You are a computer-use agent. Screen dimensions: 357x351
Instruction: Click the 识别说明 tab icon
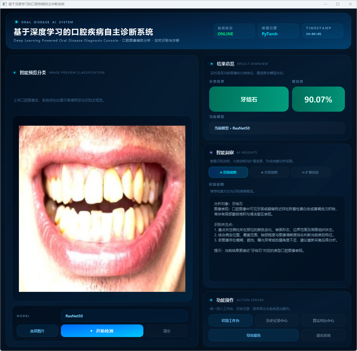221,172
